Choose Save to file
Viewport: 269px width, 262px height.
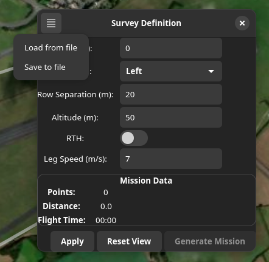(x=45, y=67)
